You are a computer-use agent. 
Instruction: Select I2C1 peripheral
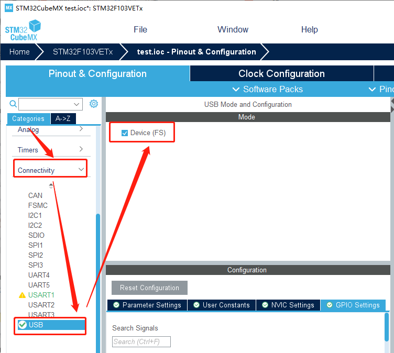pyautogui.click(x=35, y=216)
